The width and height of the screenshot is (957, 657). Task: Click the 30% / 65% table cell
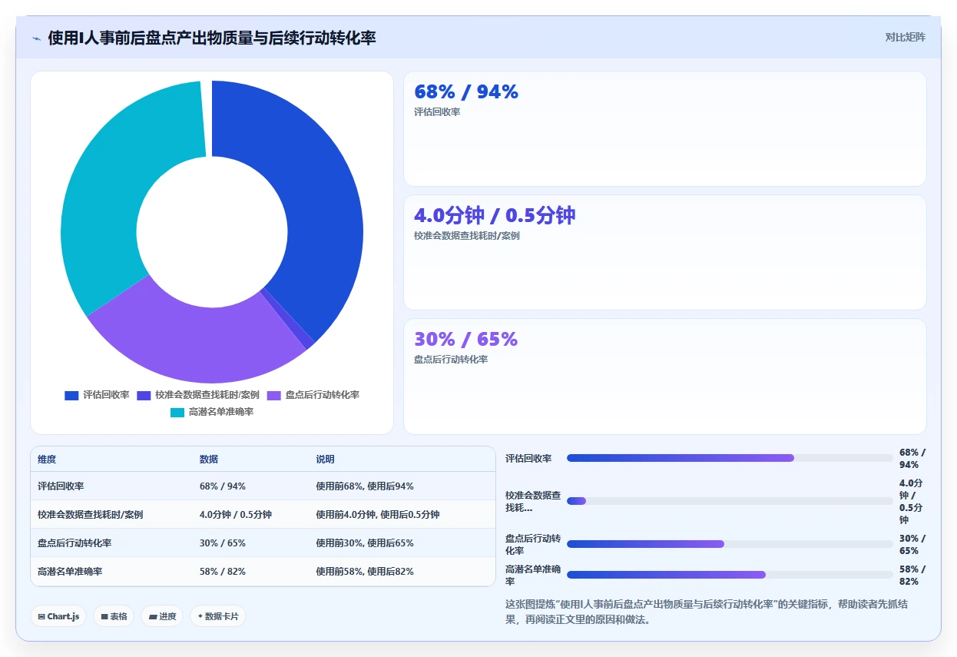point(223,543)
